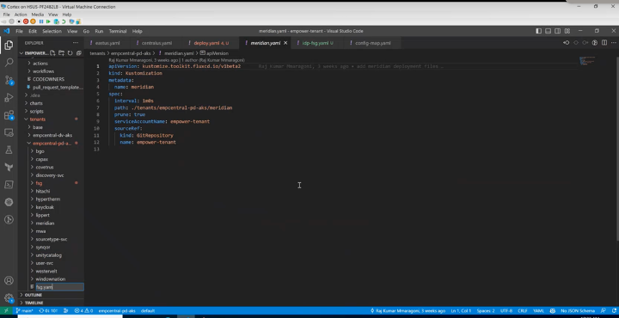
Task: Click UTF-8 encoding in status bar
Action: pyautogui.click(x=506, y=311)
